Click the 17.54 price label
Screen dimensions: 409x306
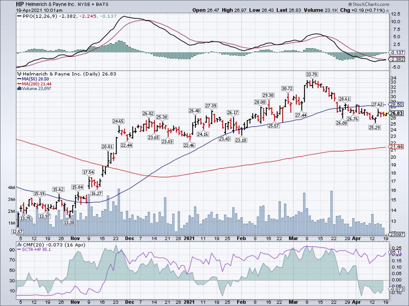pos(88,172)
